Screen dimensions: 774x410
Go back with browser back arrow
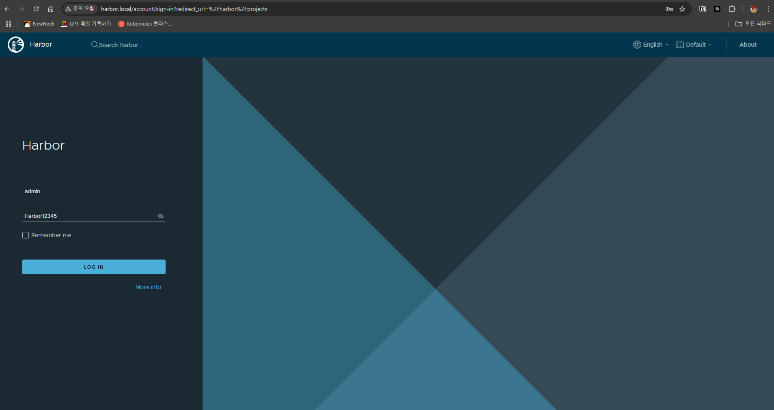pos(7,9)
